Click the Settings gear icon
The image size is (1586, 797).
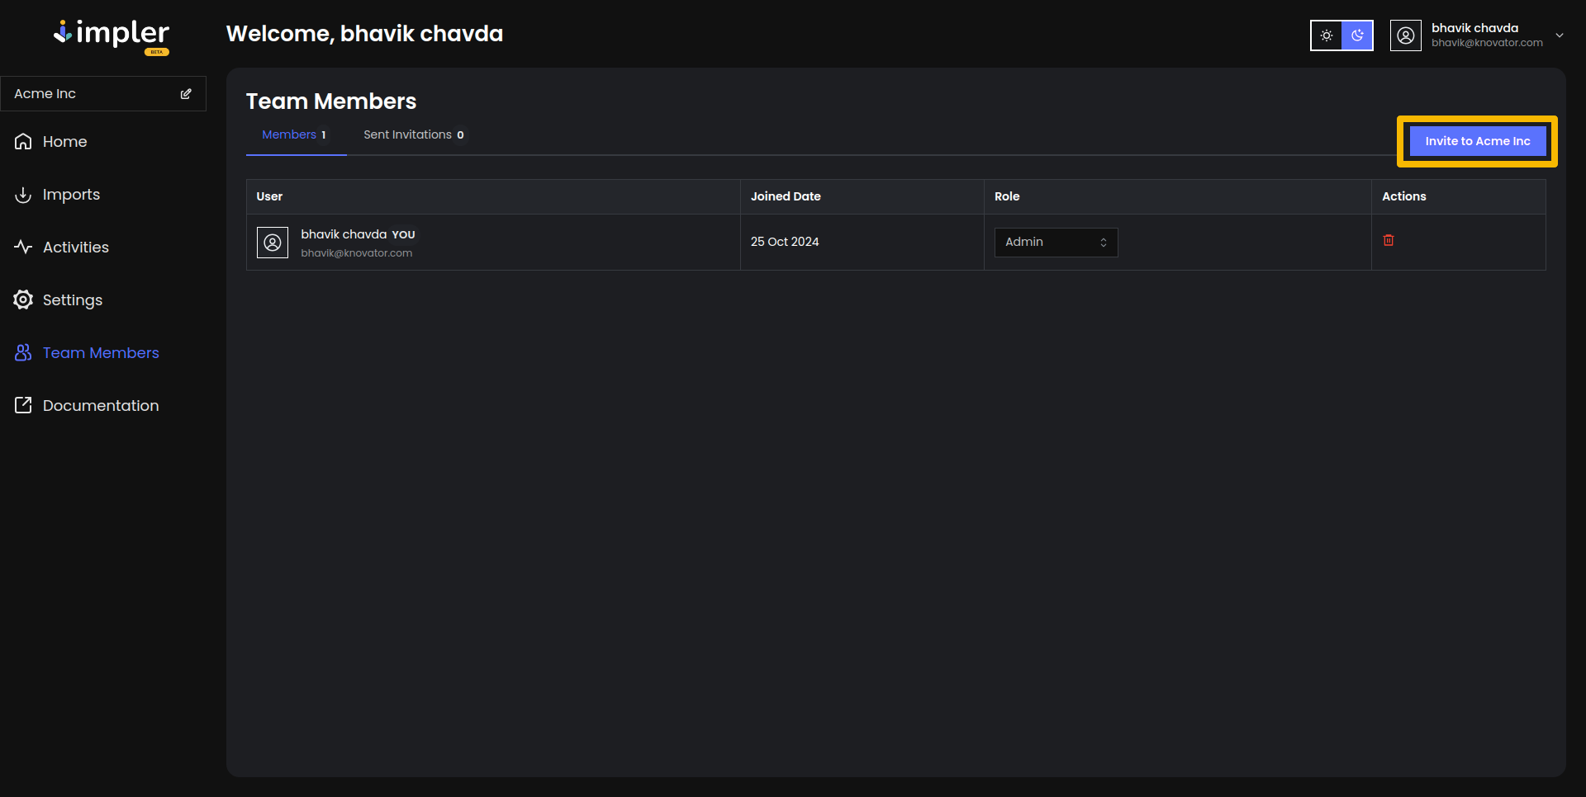click(23, 300)
